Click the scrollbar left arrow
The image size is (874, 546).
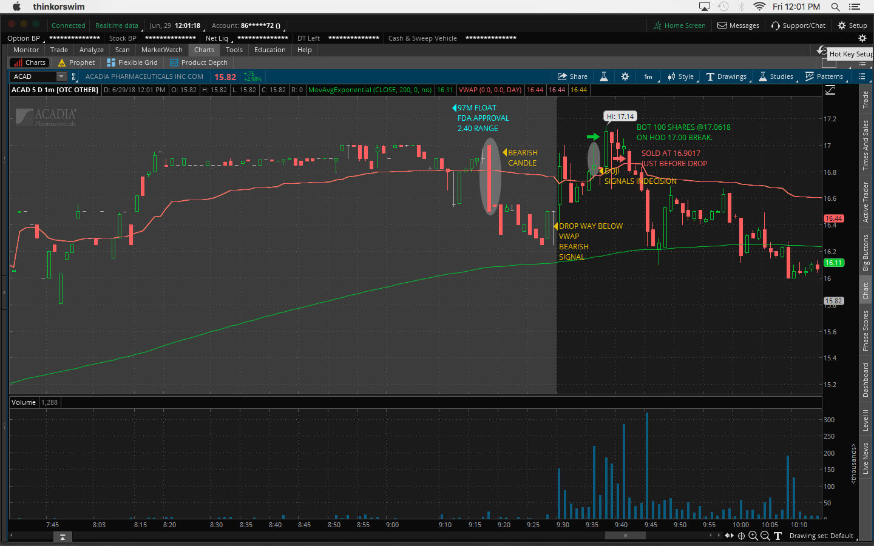click(12, 536)
